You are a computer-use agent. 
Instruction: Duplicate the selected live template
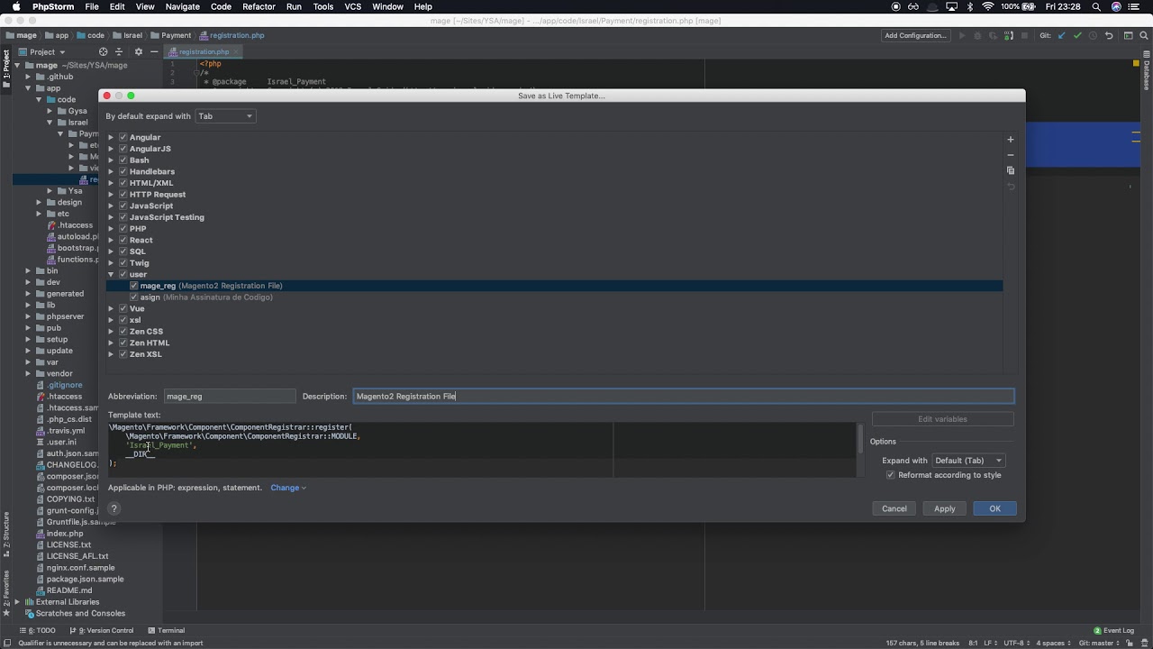(1011, 170)
